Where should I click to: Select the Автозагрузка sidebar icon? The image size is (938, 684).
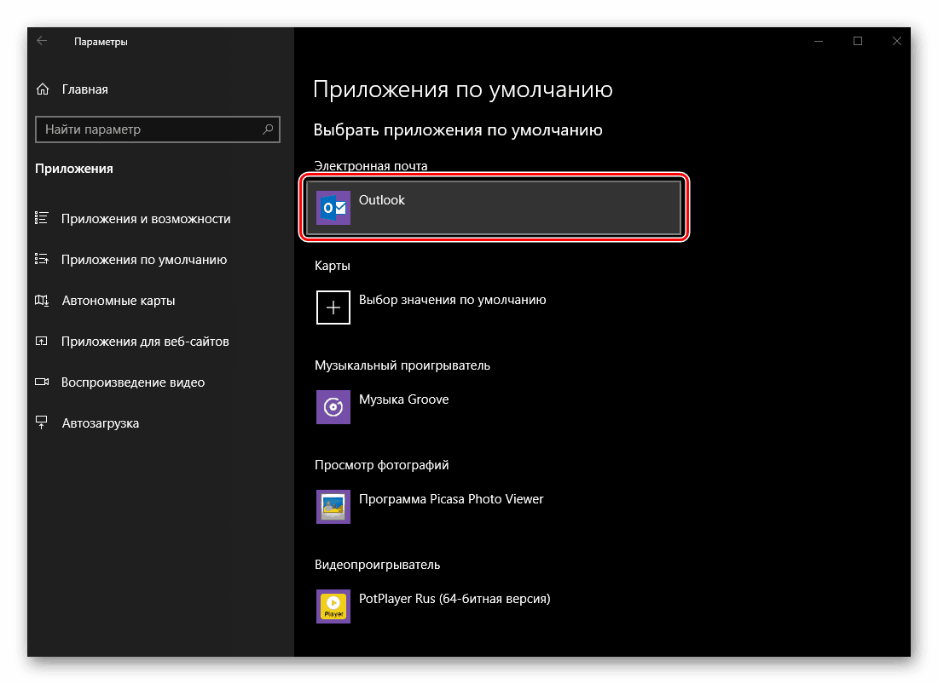[42, 422]
